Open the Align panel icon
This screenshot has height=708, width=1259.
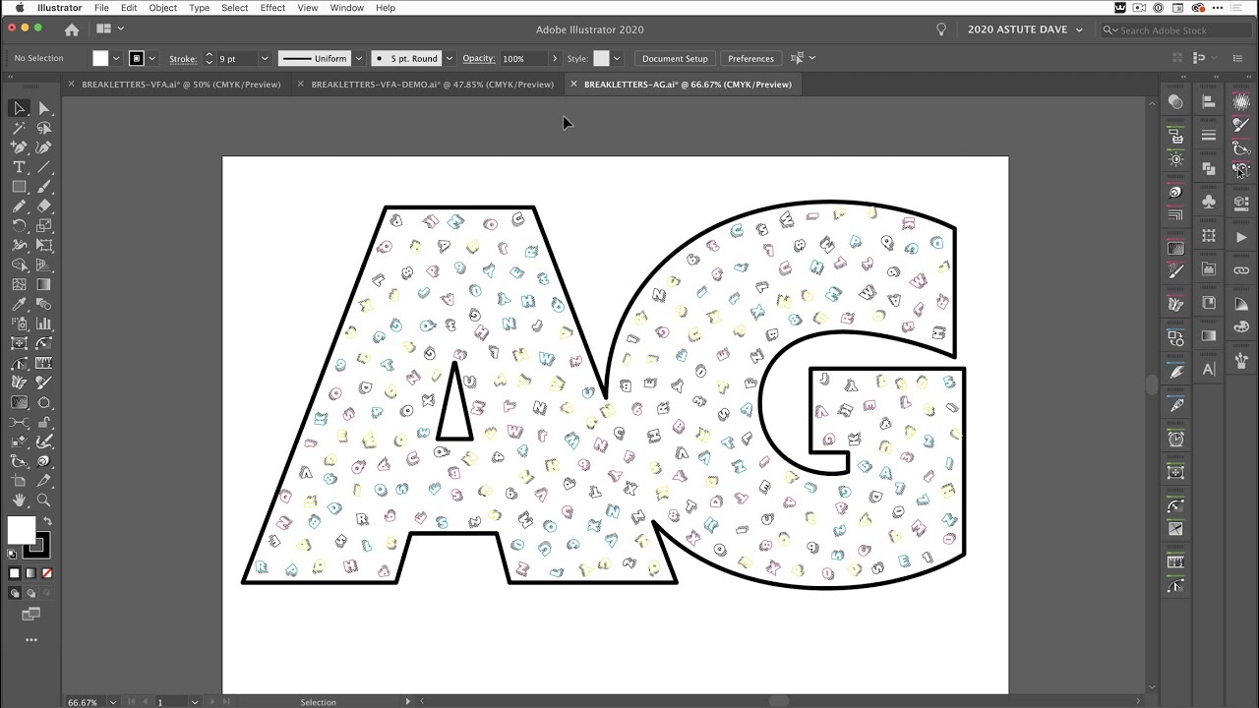[x=1209, y=101]
